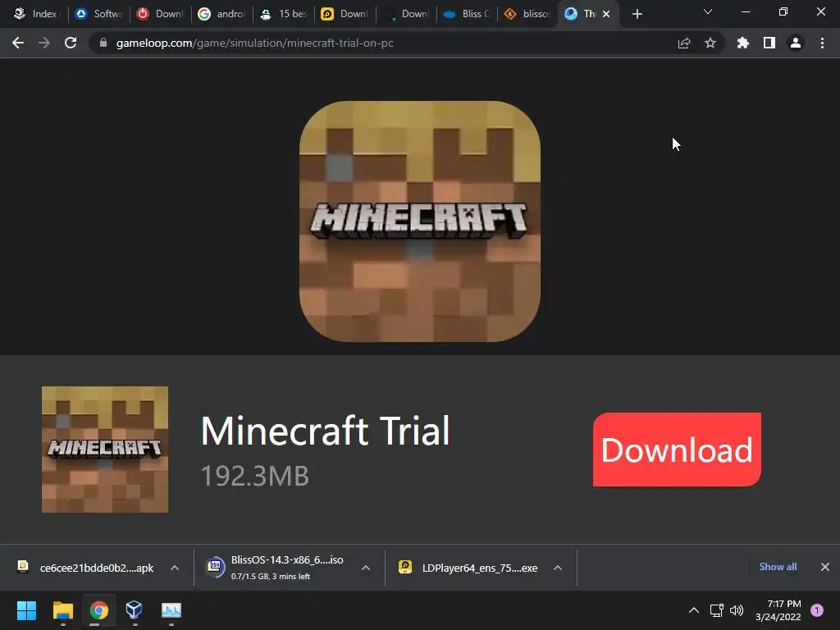Open the tab search dropdown arrow

(708, 11)
